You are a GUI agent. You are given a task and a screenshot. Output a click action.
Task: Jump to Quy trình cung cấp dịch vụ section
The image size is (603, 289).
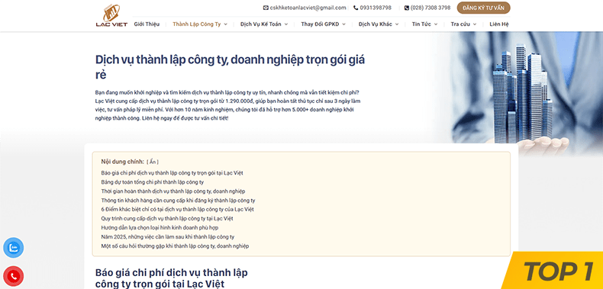167,219
